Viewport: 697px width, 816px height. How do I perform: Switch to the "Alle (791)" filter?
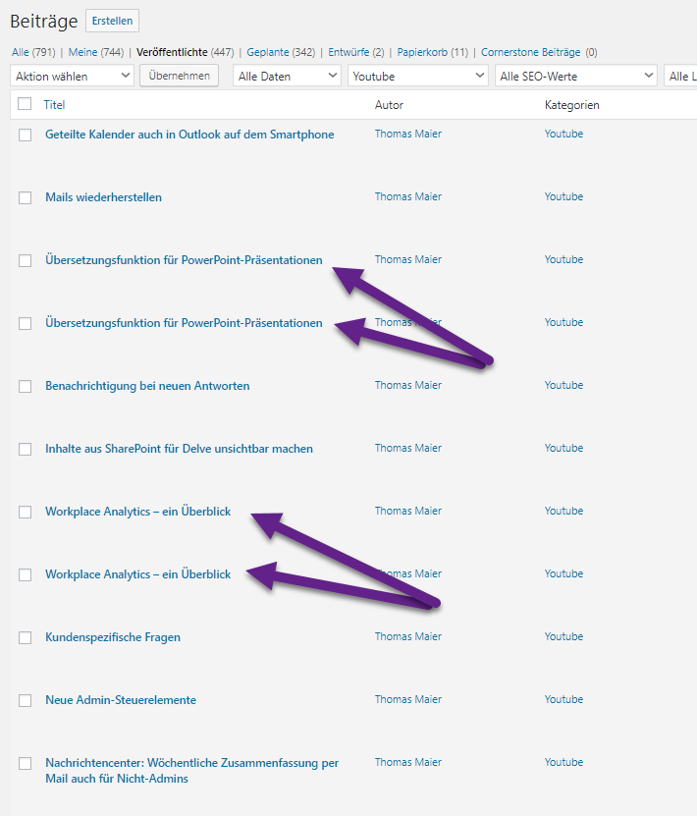[33, 52]
